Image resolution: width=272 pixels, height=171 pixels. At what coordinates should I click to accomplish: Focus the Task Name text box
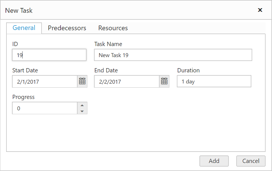click(173, 55)
